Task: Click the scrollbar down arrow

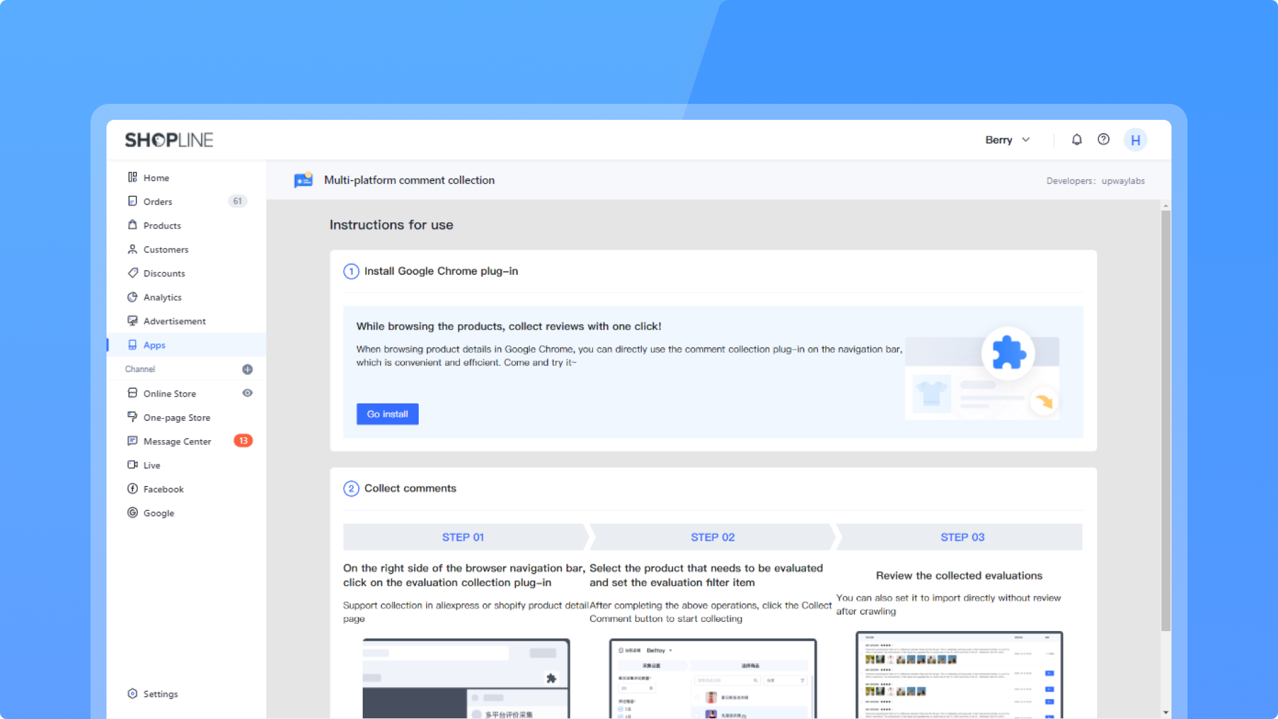Action: (1166, 712)
